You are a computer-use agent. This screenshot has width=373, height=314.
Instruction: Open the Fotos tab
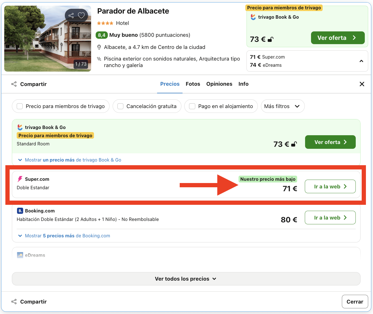point(193,84)
